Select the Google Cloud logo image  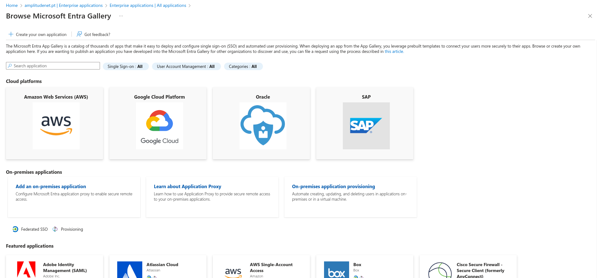click(160, 126)
